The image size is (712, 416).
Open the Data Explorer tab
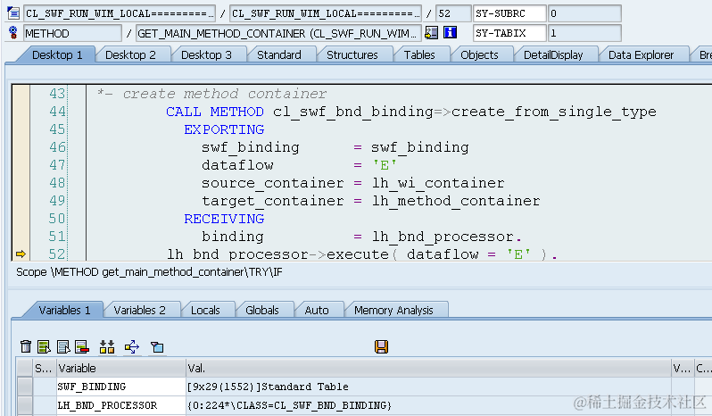[x=641, y=55]
